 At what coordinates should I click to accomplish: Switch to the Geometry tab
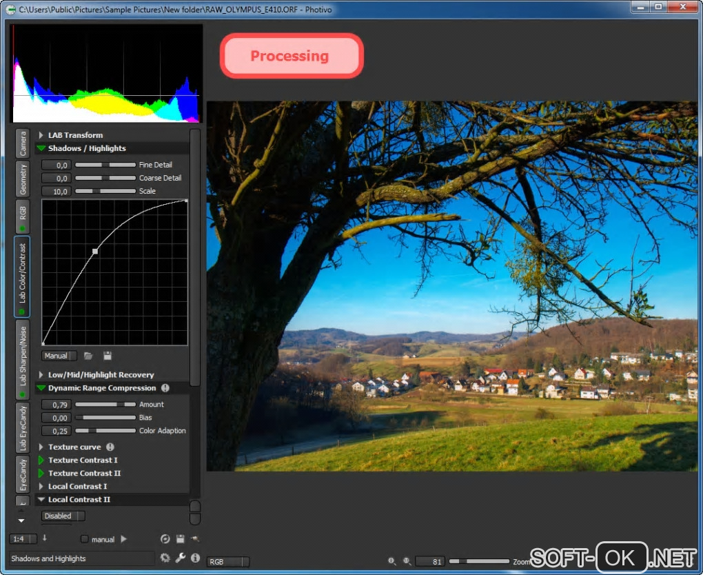pos(23,179)
